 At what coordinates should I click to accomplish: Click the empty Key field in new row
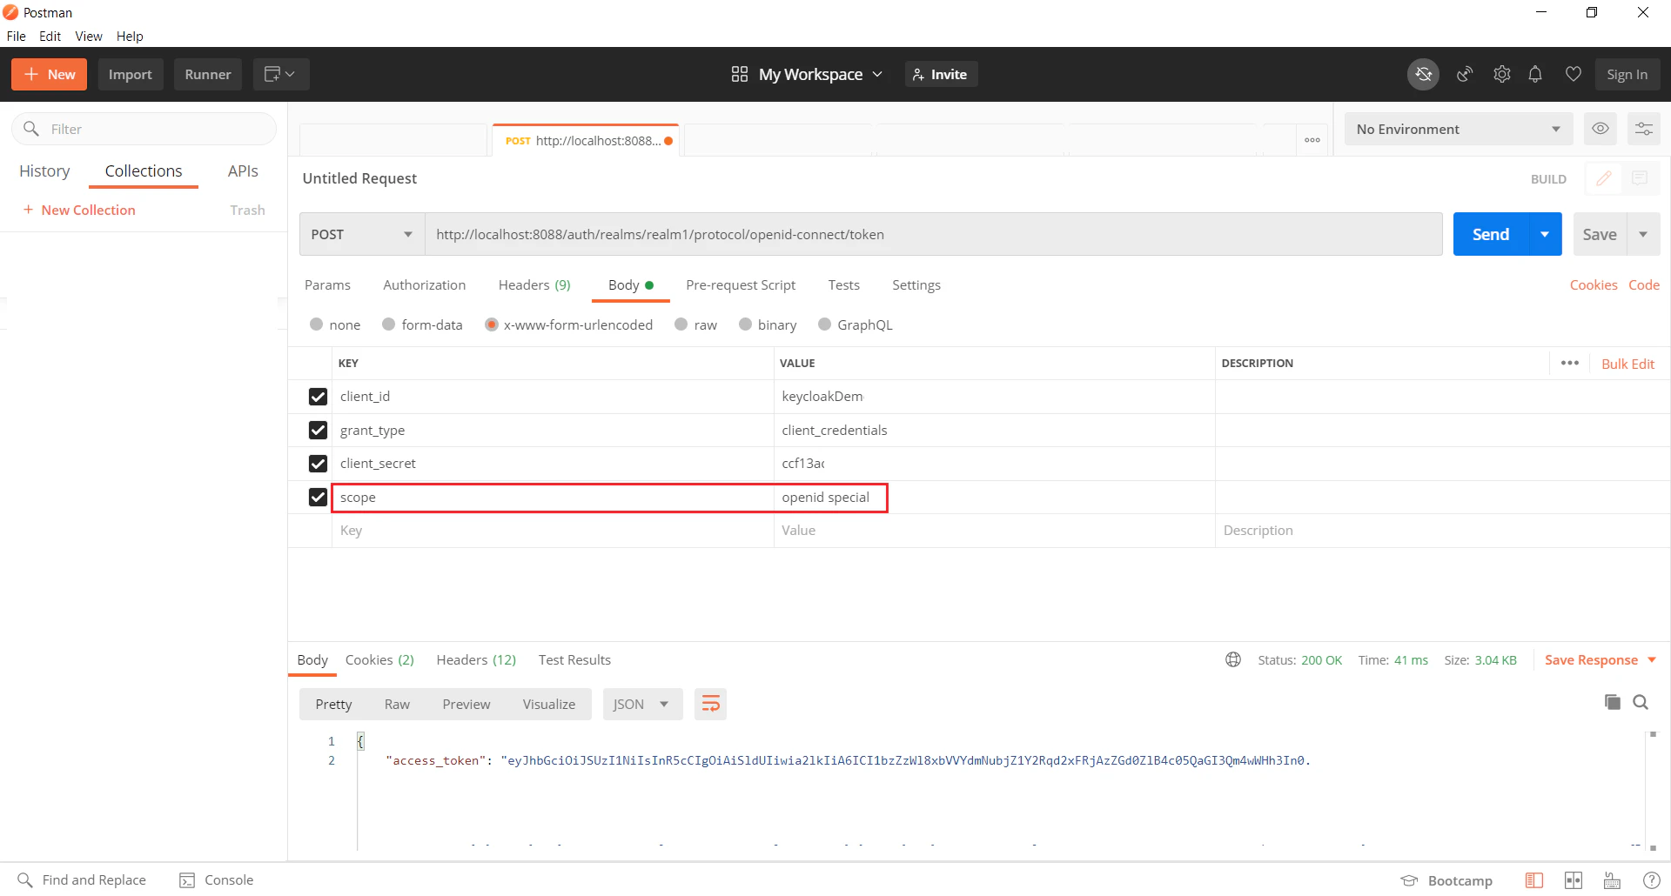click(553, 531)
